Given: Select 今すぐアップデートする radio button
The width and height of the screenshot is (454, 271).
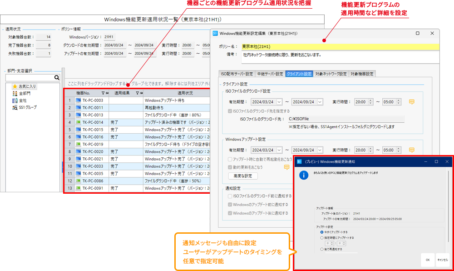Looking at the screenshot, I should coord(322,232).
